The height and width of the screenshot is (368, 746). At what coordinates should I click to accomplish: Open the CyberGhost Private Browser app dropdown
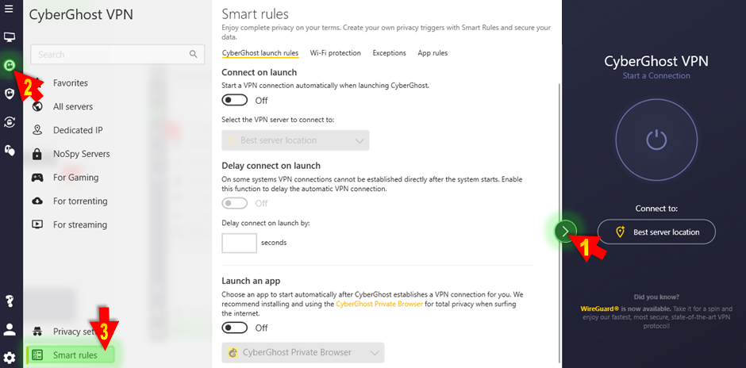point(303,353)
